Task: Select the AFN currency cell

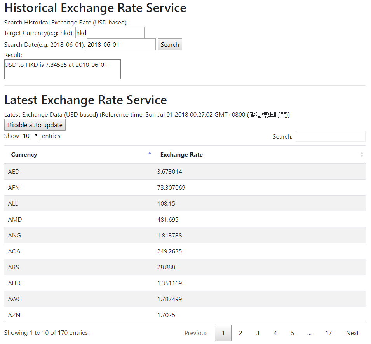Action: click(79, 187)
